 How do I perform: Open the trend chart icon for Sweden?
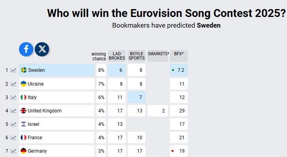tap(13, 70)
